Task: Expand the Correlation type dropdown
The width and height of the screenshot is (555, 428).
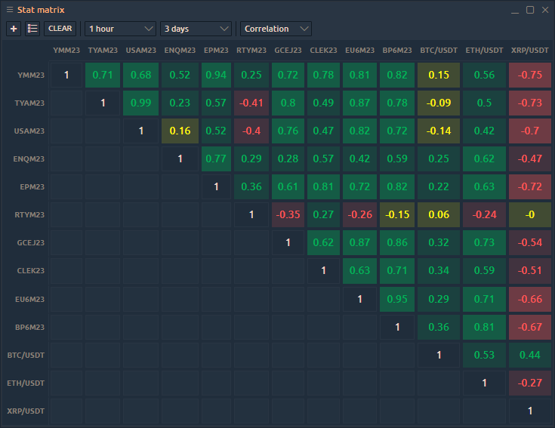Action: 276,29
